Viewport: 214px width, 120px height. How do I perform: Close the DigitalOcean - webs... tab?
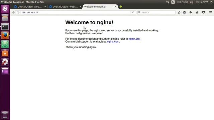tap(80, 7)
